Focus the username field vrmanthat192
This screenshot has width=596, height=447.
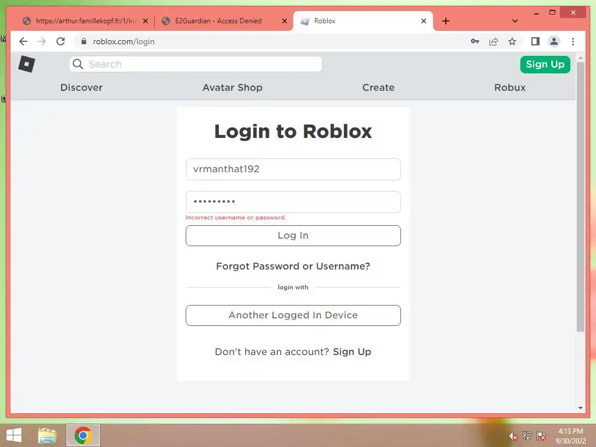[293, 169]
